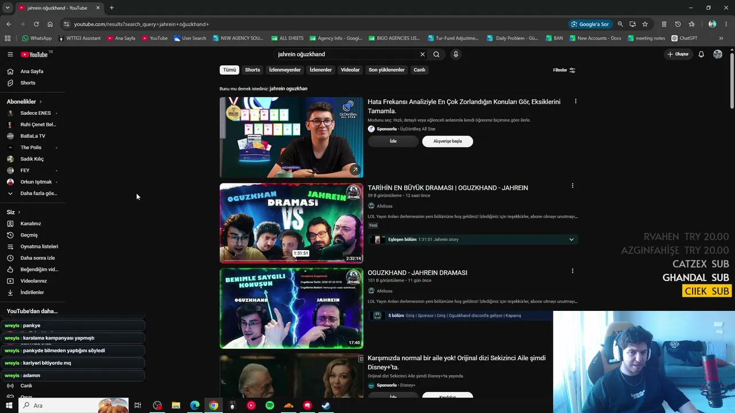735x413 pixels.
Task: Click the İzle button on ad
Action: click(x=393, y=141)
